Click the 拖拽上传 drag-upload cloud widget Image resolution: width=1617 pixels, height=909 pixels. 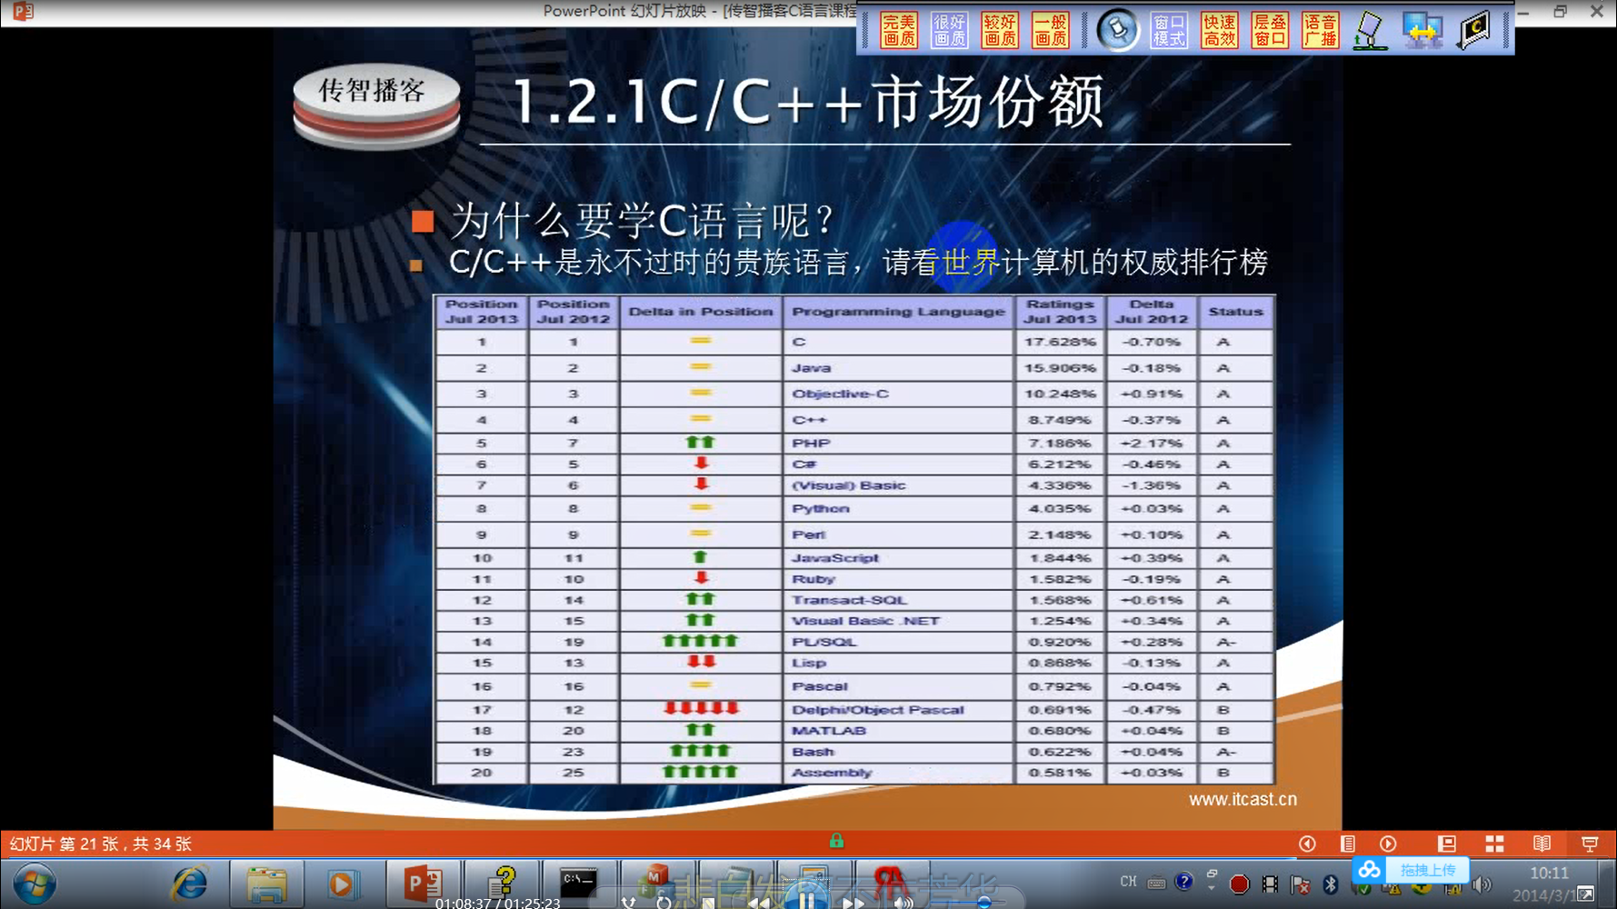pos(1411,870)
